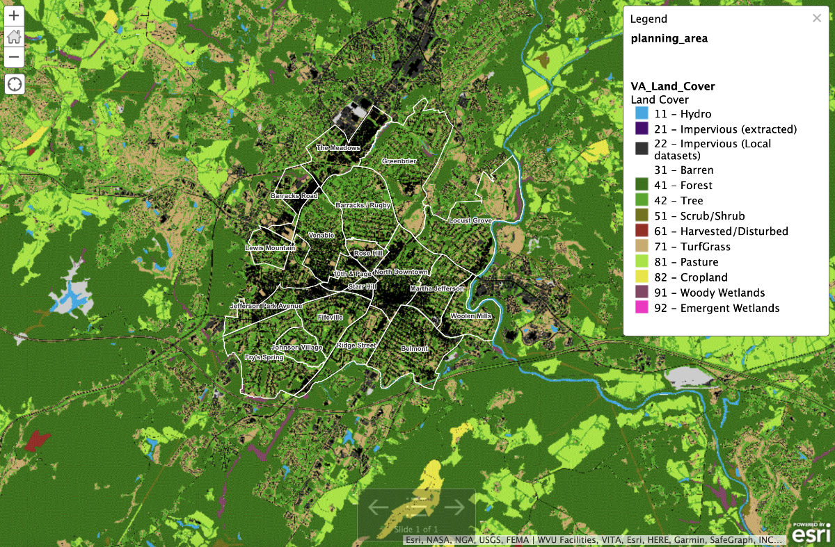The width and height of the screenshot is (835, 547).
Task: Return to default extent with the home icon
Action: point(14,35)
